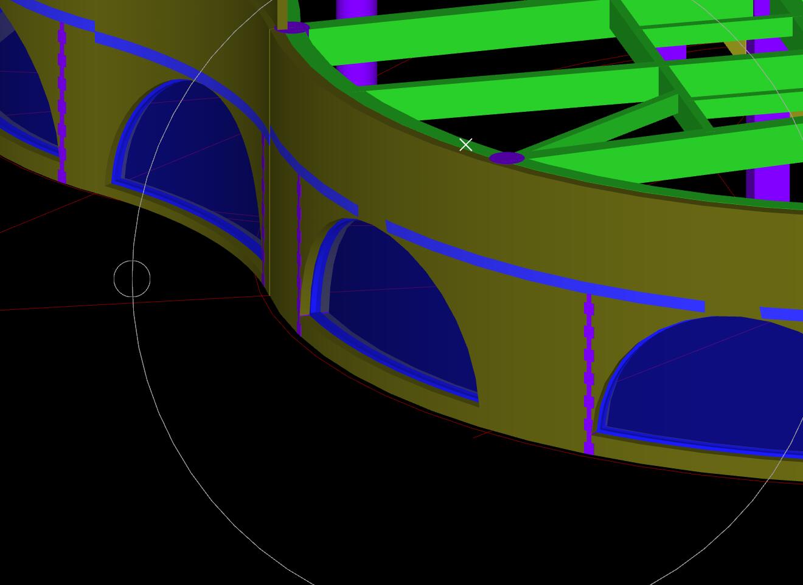Click the white X pivot marker
This screenshot has width=803, height=585.
click(x=465, y=145)
